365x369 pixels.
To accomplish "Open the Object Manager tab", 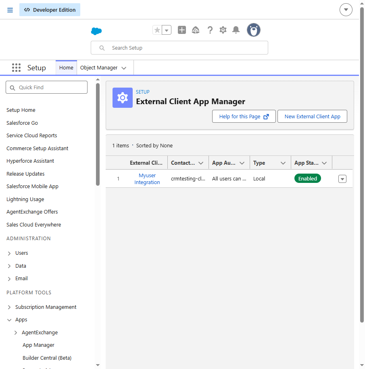I will pyautogui.click(x=99, y=68).
